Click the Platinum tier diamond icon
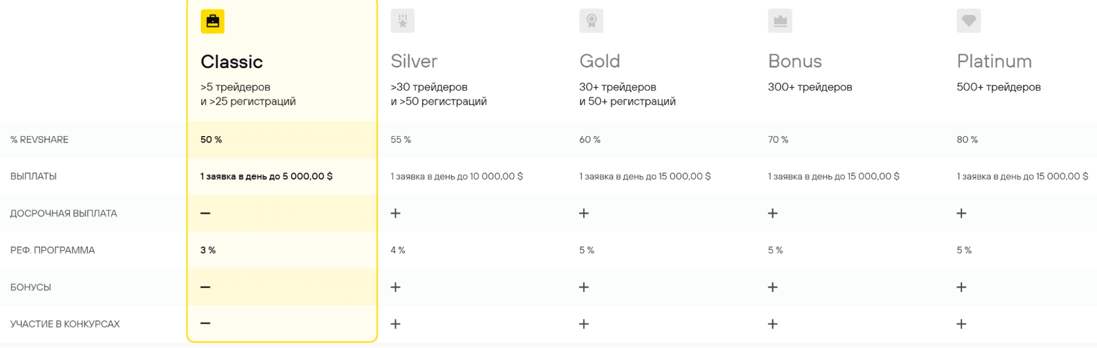This screenshot has width=1097, height=348. (x=969, y=21)
